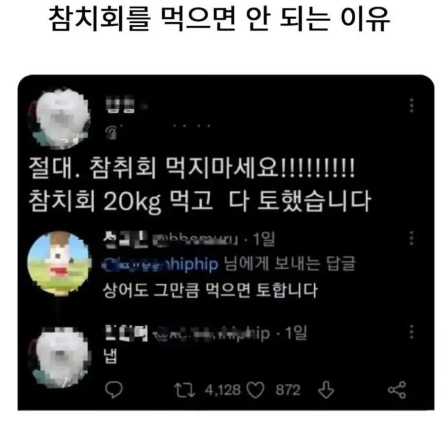Follow the blue hiphip mention link

click(160, 264)
